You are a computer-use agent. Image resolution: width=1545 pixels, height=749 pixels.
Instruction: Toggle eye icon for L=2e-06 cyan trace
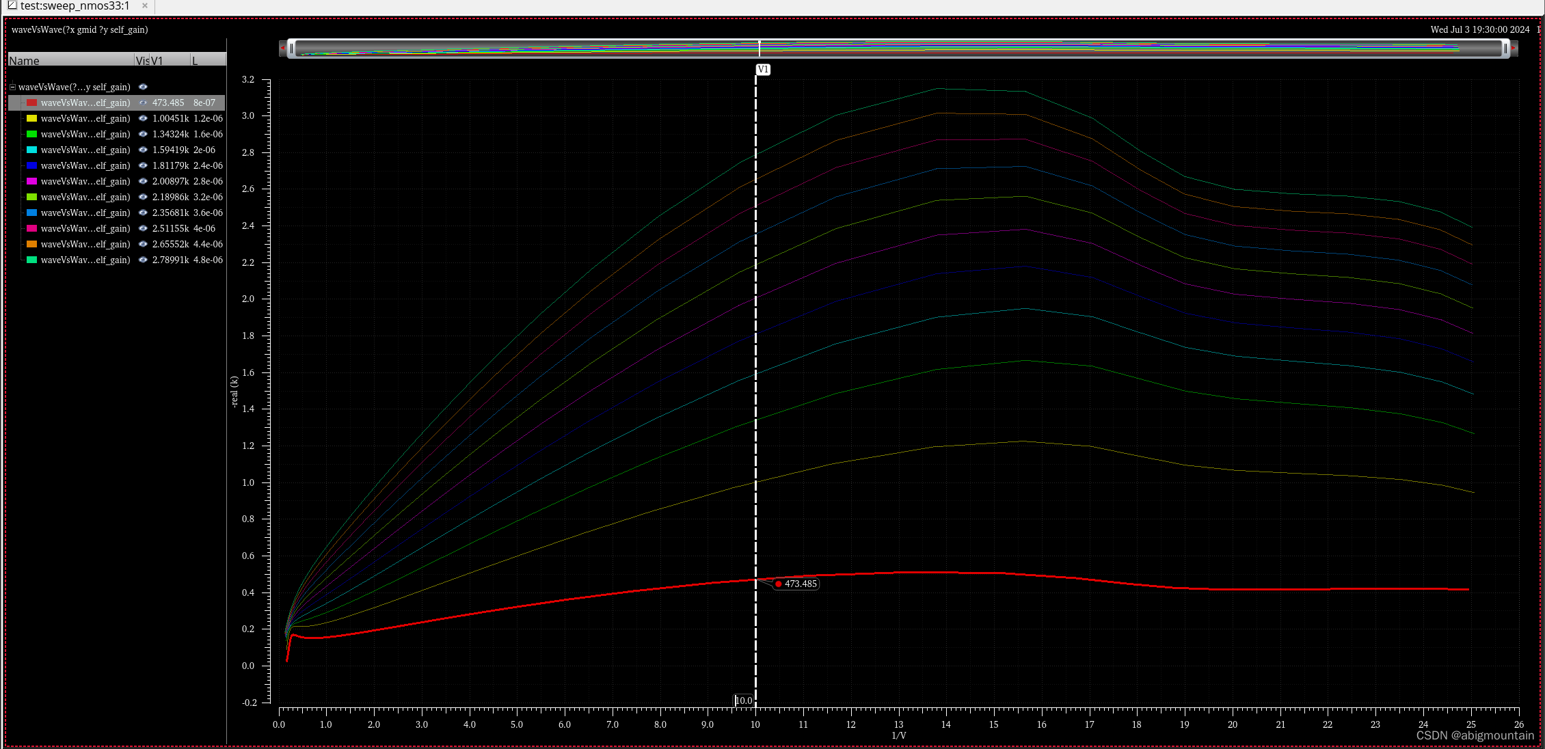143,150
